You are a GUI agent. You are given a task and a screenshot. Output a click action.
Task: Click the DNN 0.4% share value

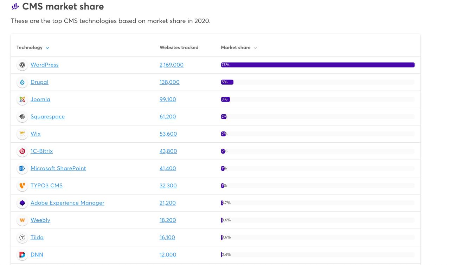[x=226, y=254]
